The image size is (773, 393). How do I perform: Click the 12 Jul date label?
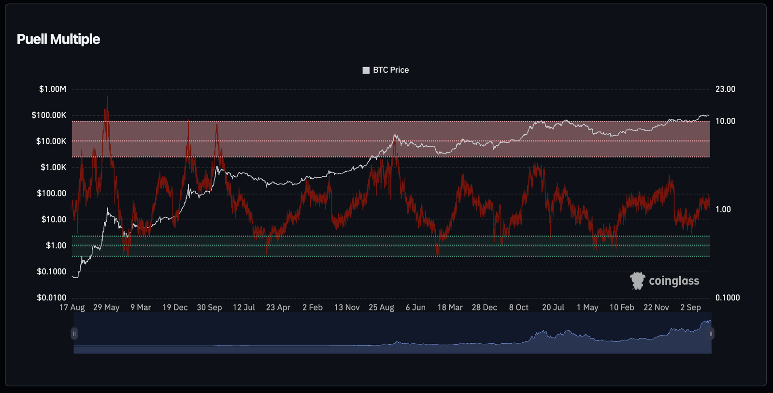243,308
